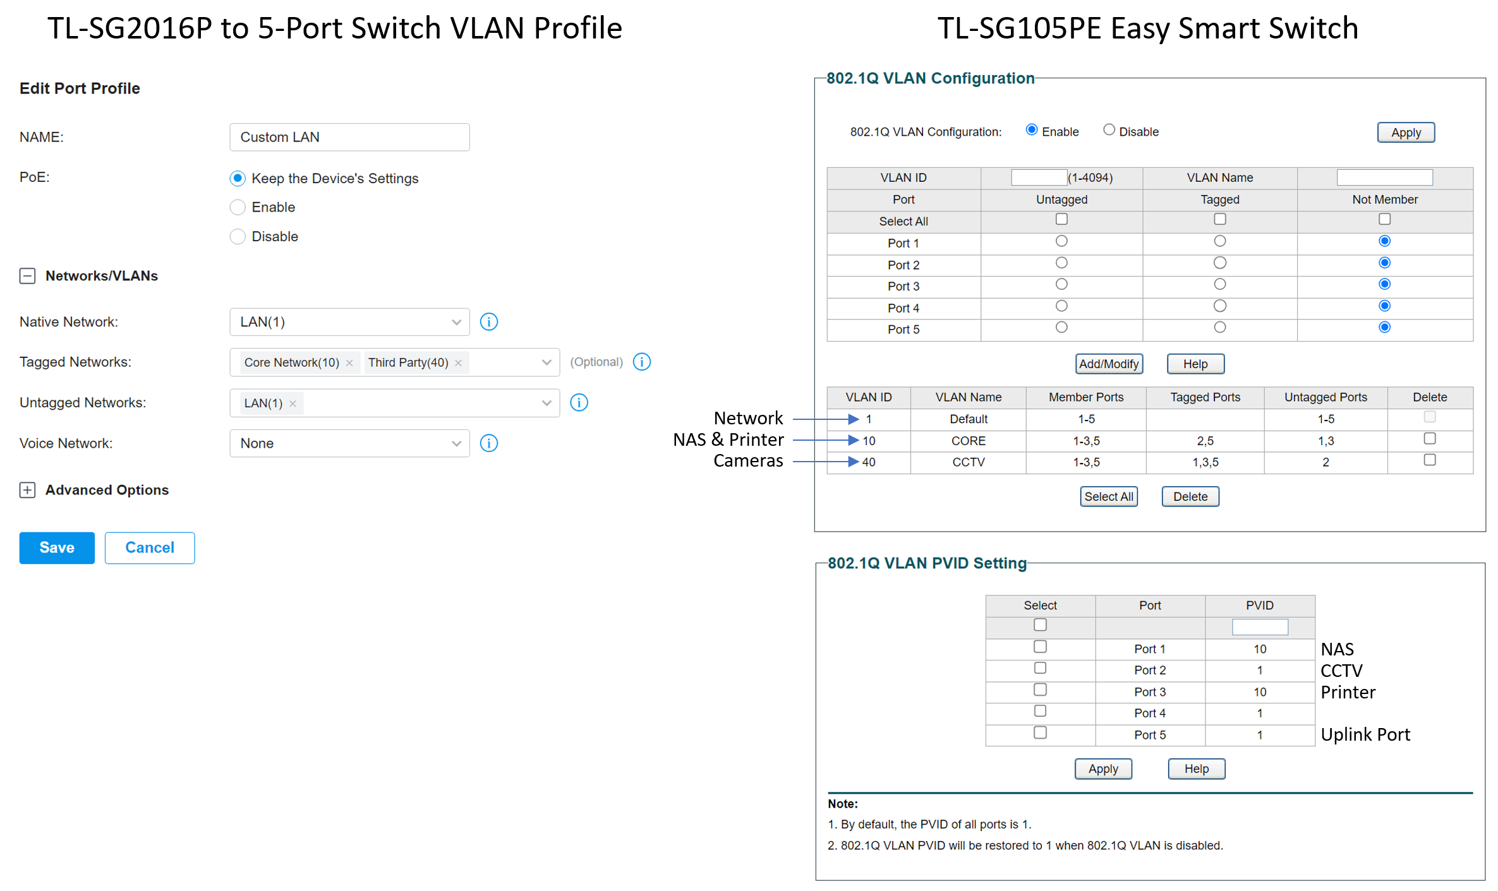The height and width of the screenshot is (891, 1498).
Task: Click the Add/Modify button
Action: click(1108, 364)
